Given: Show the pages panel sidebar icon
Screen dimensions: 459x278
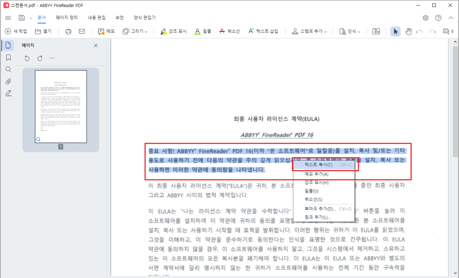Looking at the screenshot, I should click(8, 46).
